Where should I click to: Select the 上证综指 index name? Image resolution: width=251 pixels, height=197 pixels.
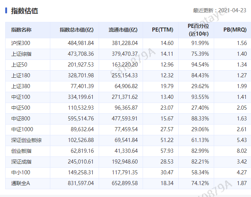[21, 54]
